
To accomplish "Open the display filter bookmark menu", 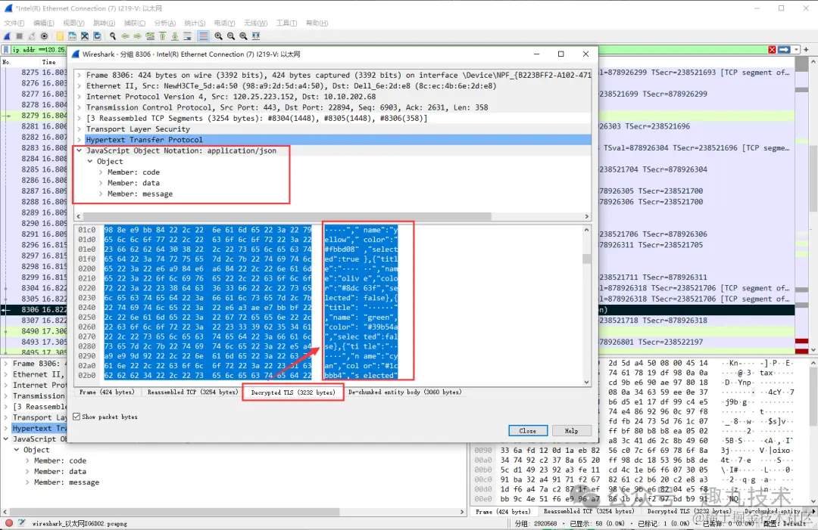I will tap(6, 49).
